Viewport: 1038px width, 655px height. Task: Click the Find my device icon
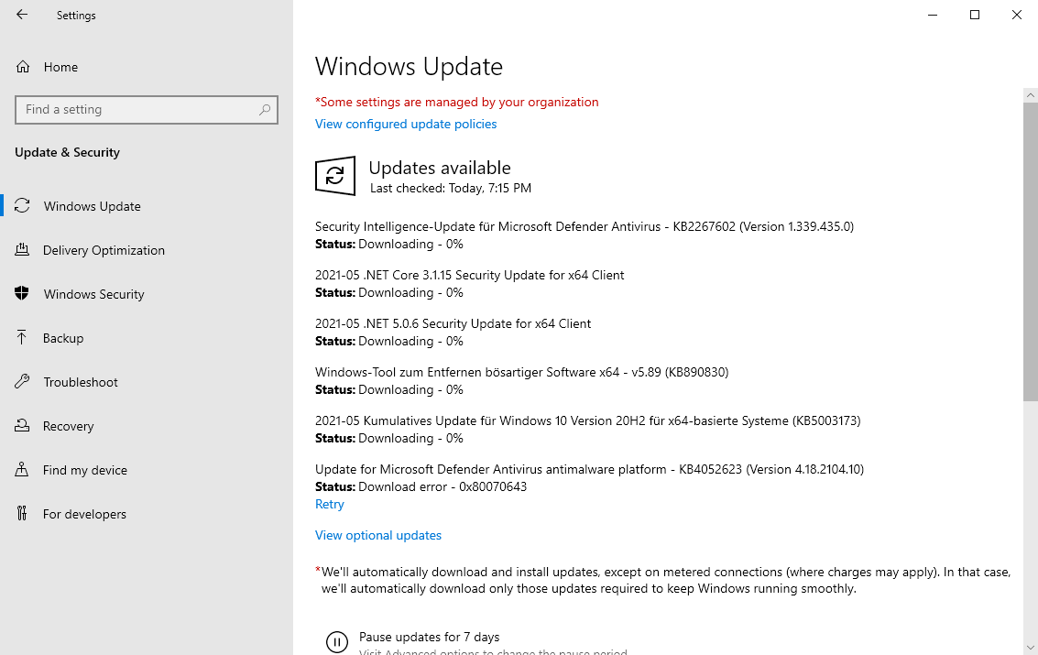click(x=22, y=469)
